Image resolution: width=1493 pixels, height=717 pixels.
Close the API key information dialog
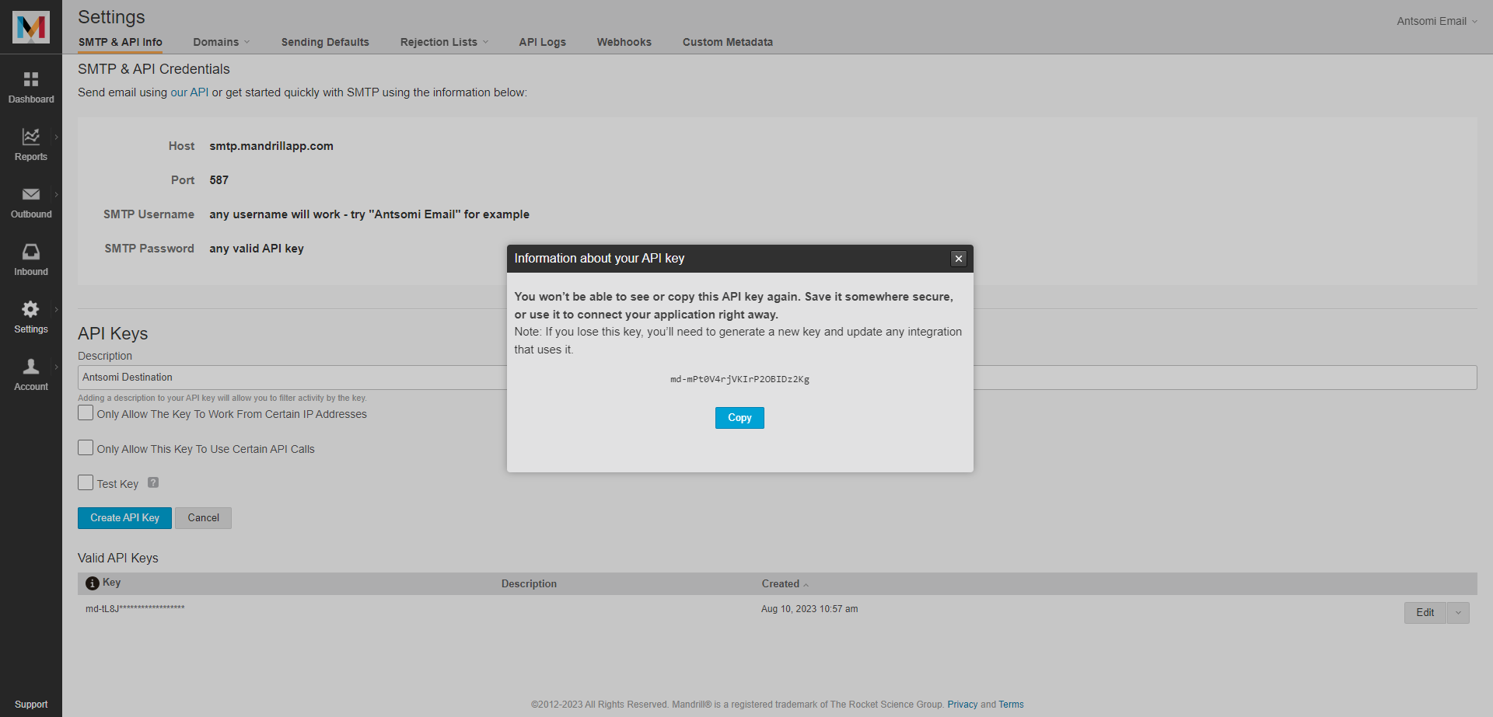[959, 259]
